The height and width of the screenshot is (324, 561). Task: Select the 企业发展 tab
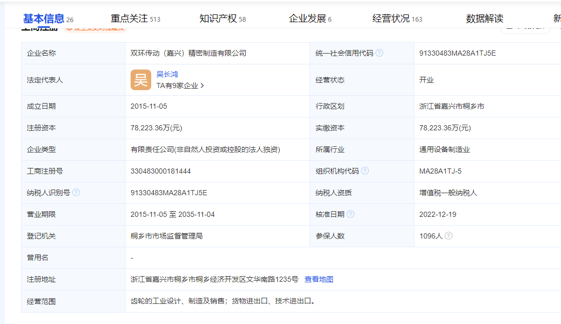coord(310,19)
